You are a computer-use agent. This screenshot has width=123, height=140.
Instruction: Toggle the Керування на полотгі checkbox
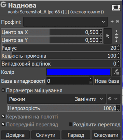(3, 116)
